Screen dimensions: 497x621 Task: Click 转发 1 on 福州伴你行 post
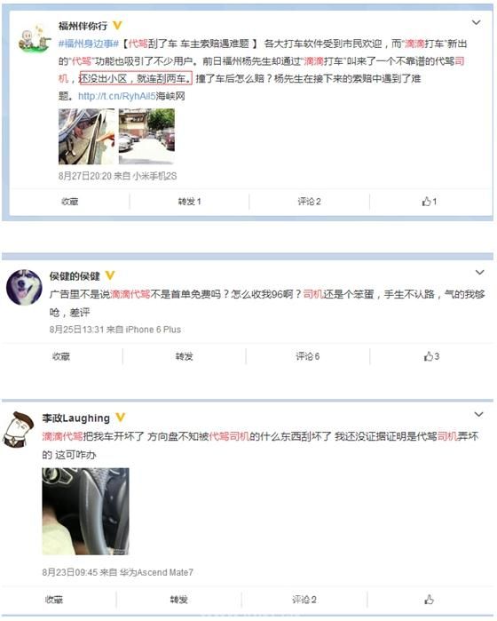coord(189,202)
